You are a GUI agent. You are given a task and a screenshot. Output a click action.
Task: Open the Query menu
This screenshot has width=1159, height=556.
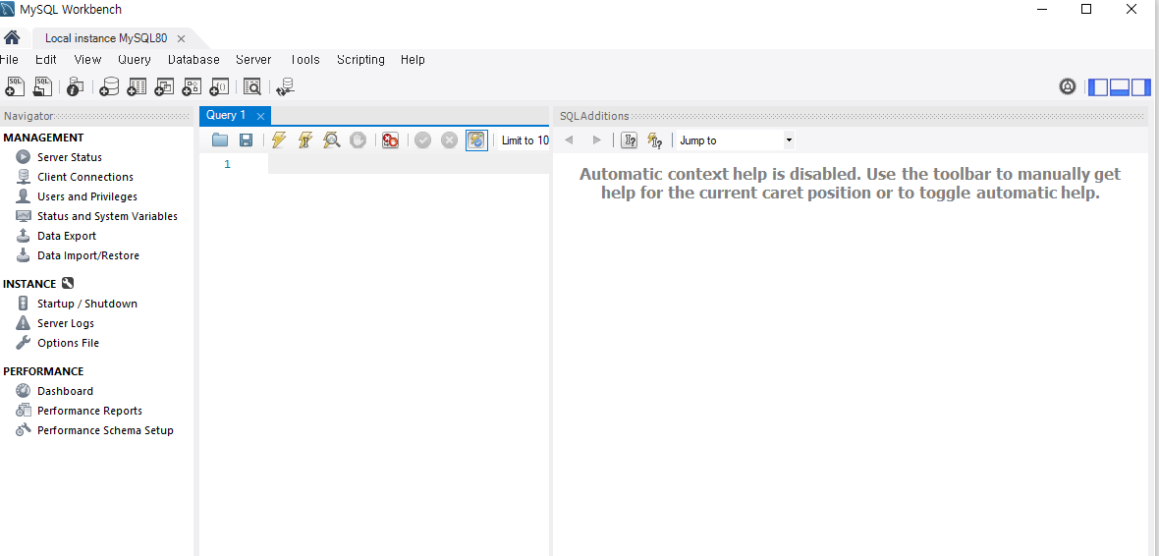[x=134, y=59]
